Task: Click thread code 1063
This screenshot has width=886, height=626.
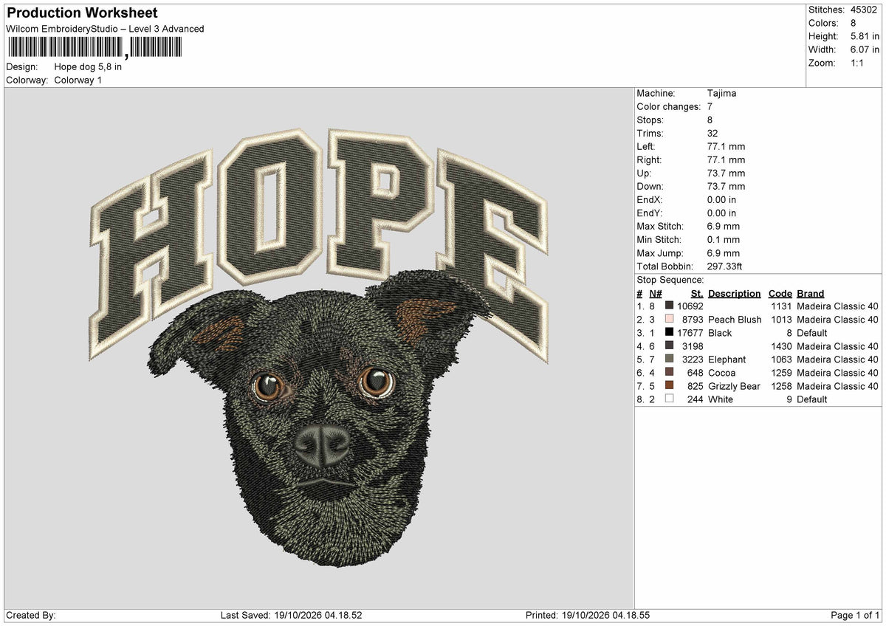Action: [781, 359]
